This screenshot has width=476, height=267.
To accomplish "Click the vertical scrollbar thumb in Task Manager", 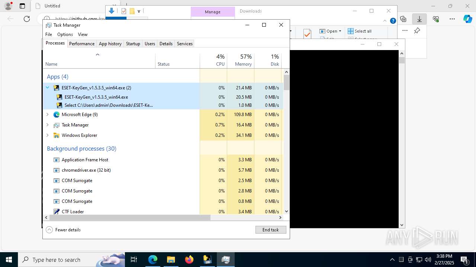I will click(x=286, y=82).
